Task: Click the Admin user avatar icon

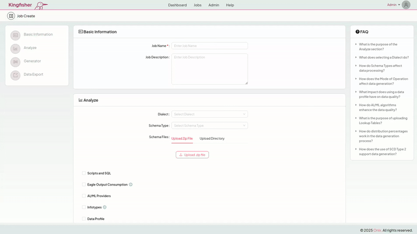Action: 406,5
